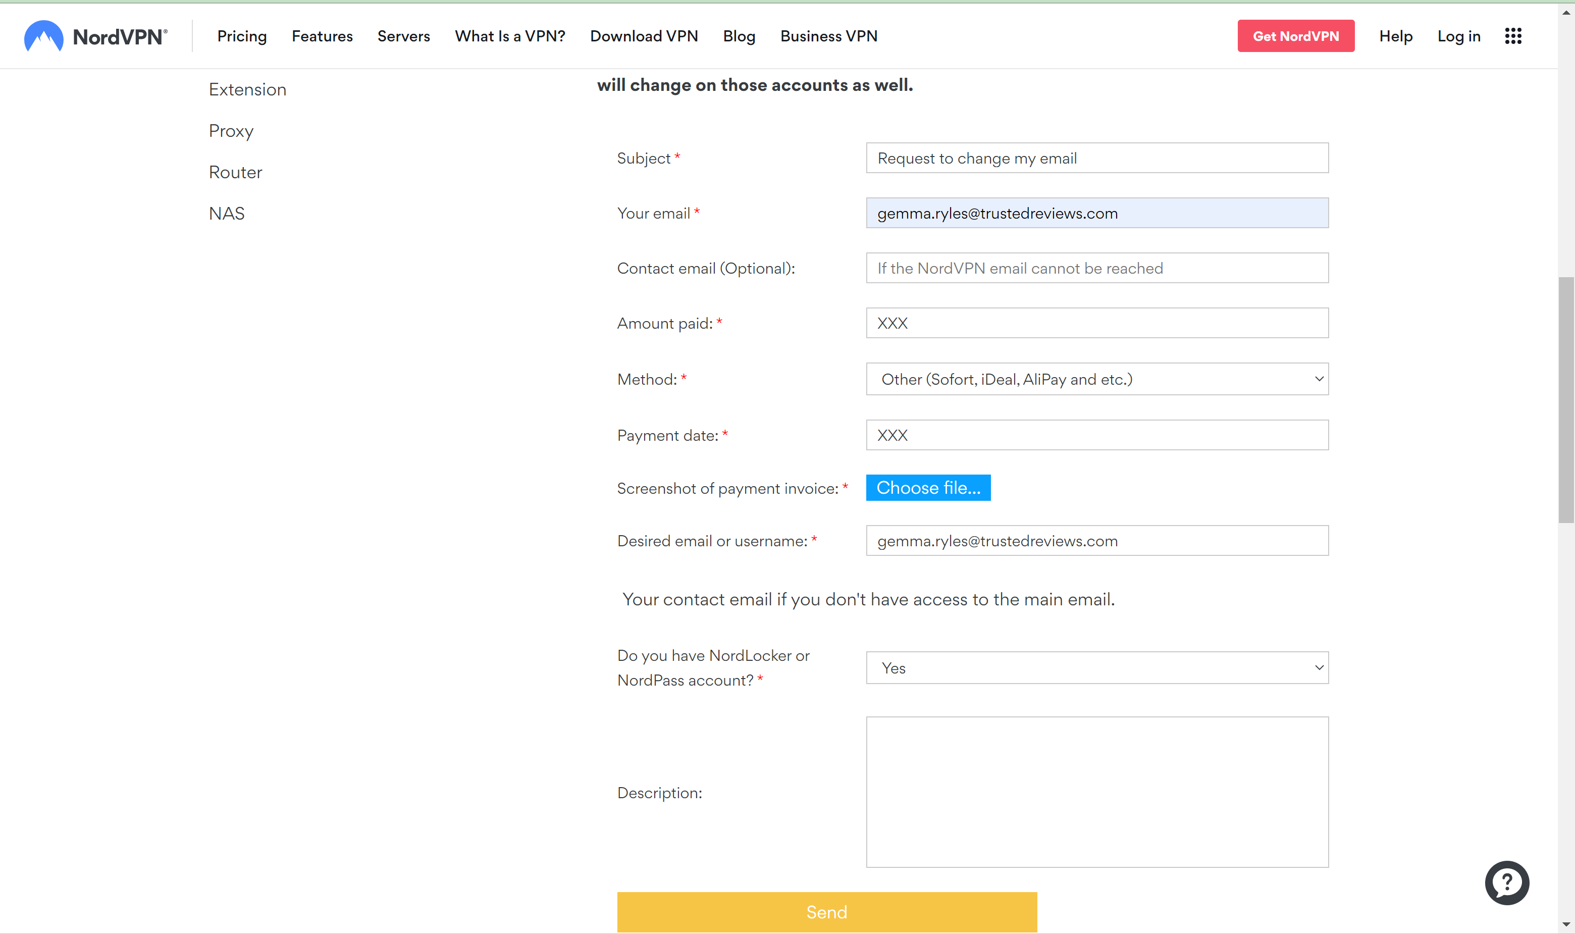Focus the Subject input field
1575x934 pixels.
[x=1097, y=158]
